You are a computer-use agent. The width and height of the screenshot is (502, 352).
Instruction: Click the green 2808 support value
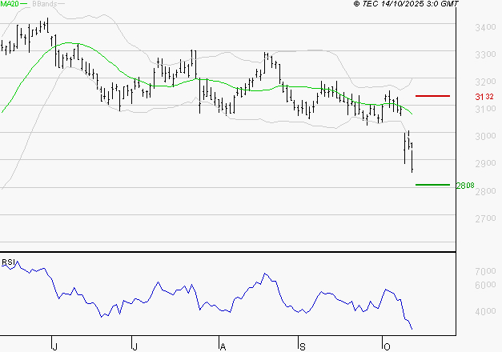tap(465, 186)
